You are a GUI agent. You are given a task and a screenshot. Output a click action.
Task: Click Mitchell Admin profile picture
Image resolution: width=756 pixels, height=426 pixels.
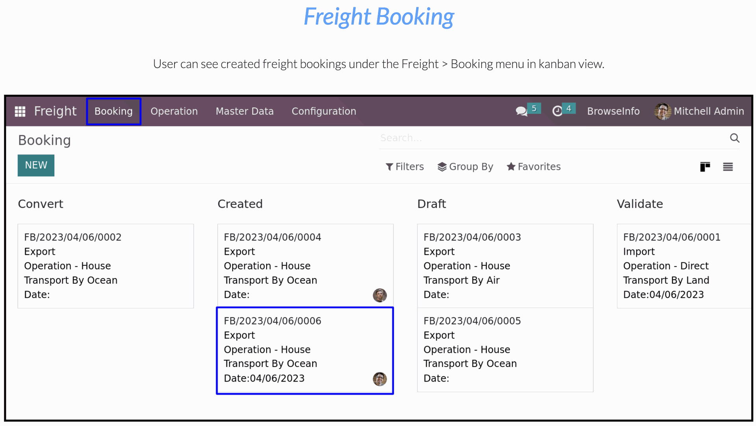[x=663, y=111]
